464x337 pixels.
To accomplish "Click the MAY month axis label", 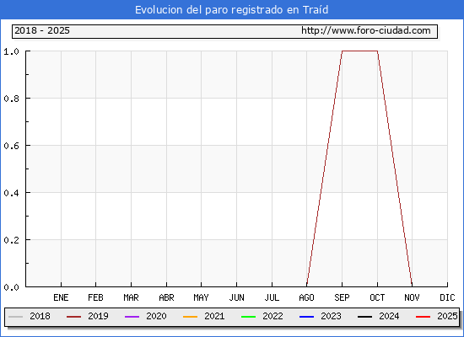I will 202,297.
